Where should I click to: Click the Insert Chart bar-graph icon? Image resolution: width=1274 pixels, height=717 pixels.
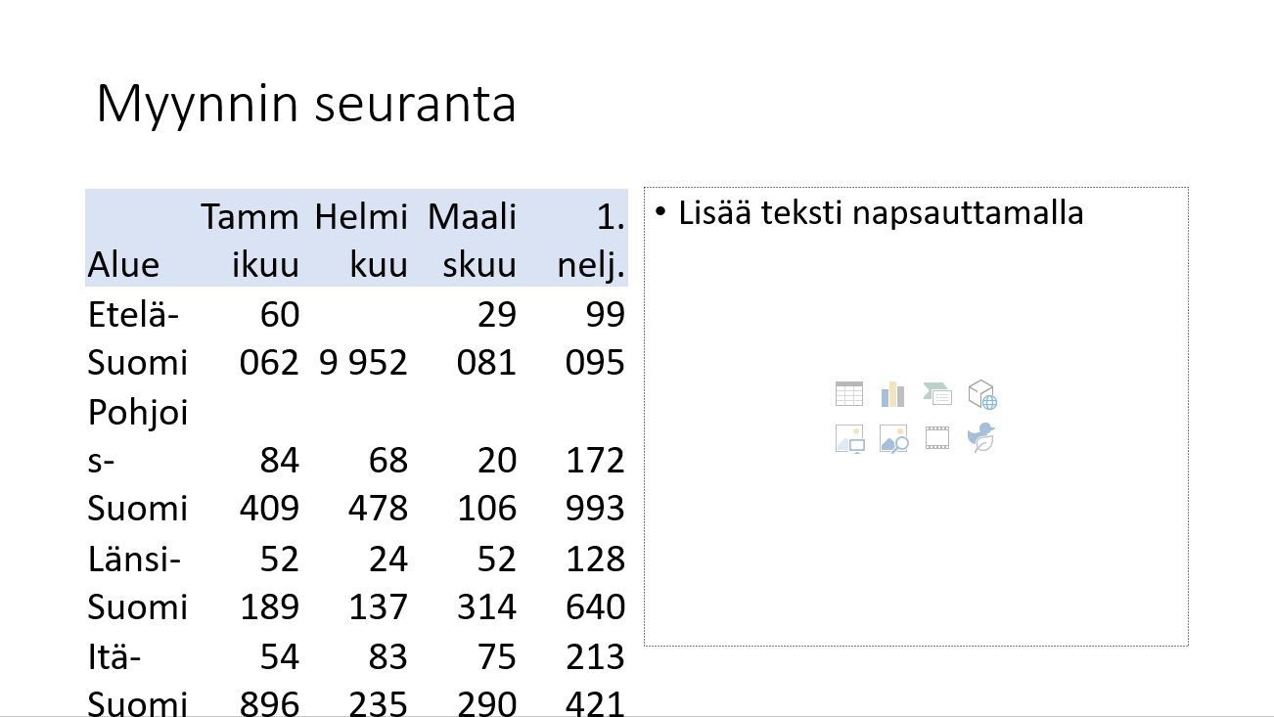892,394
